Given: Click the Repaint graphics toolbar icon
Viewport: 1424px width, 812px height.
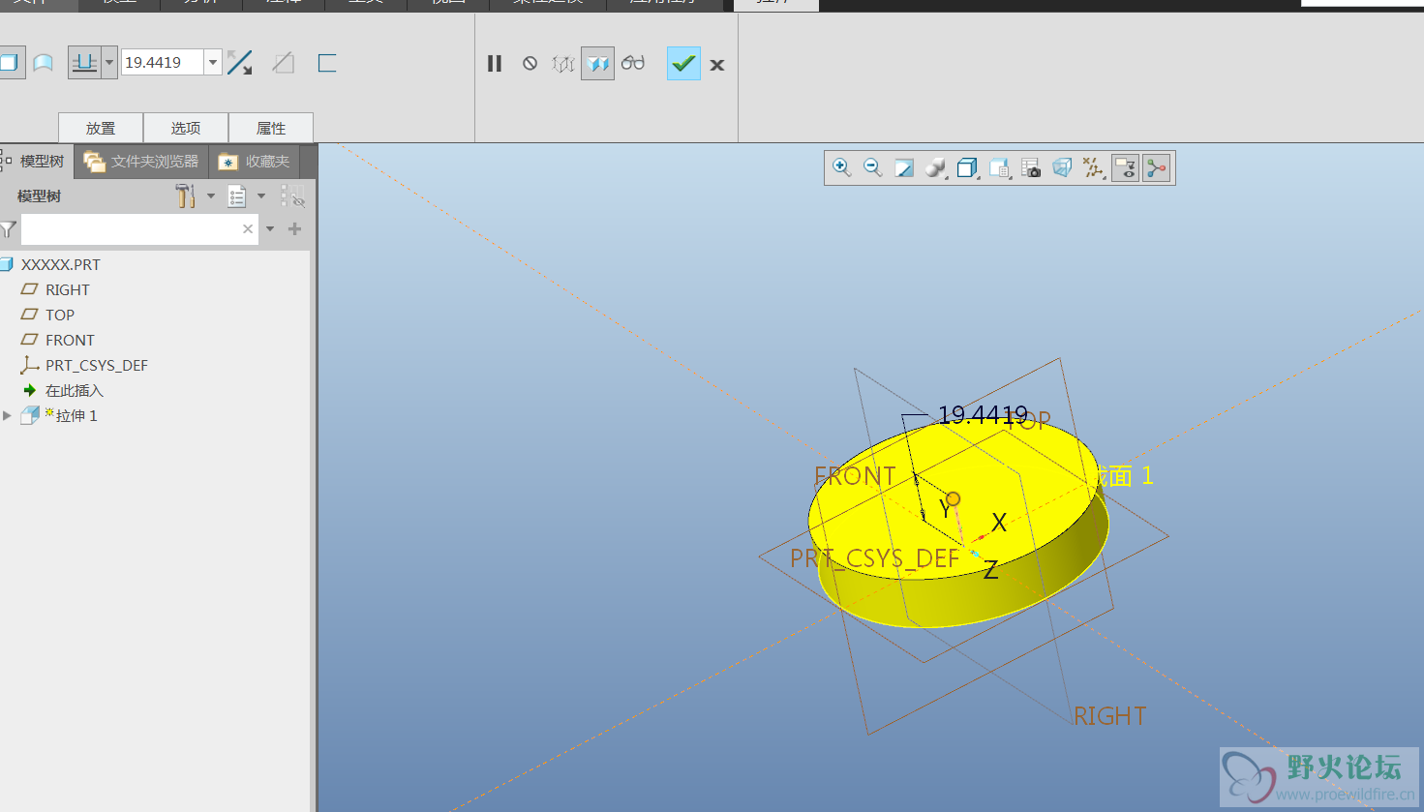Looking at the screenshot, I should [x=904, y=168].
